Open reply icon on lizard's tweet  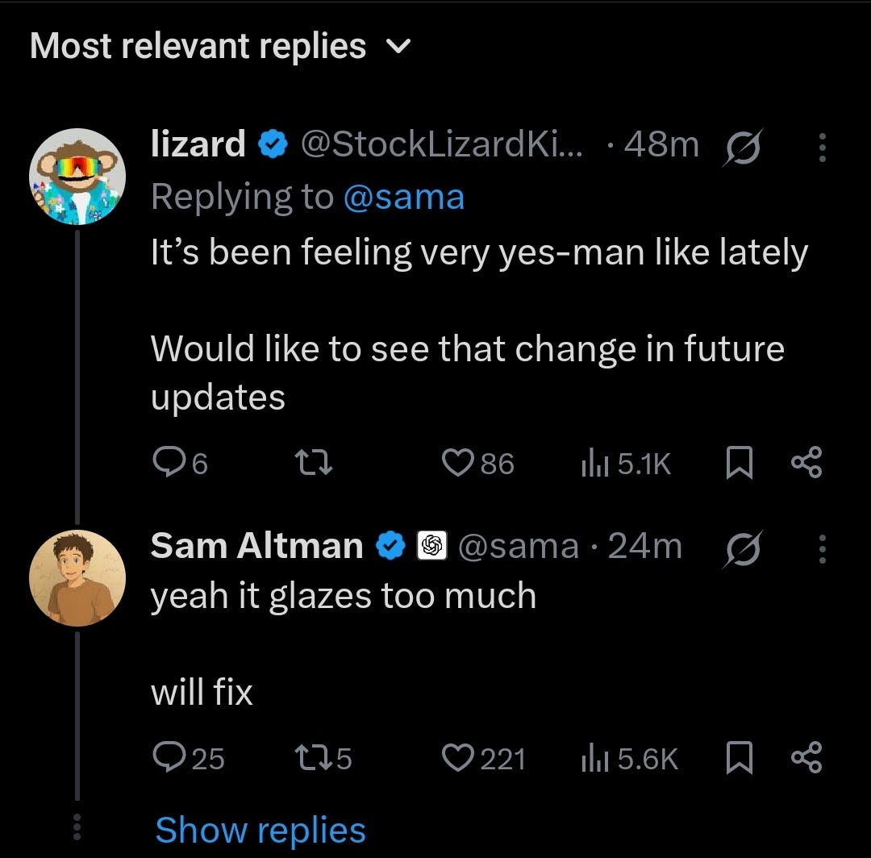(x=167, y=463)
